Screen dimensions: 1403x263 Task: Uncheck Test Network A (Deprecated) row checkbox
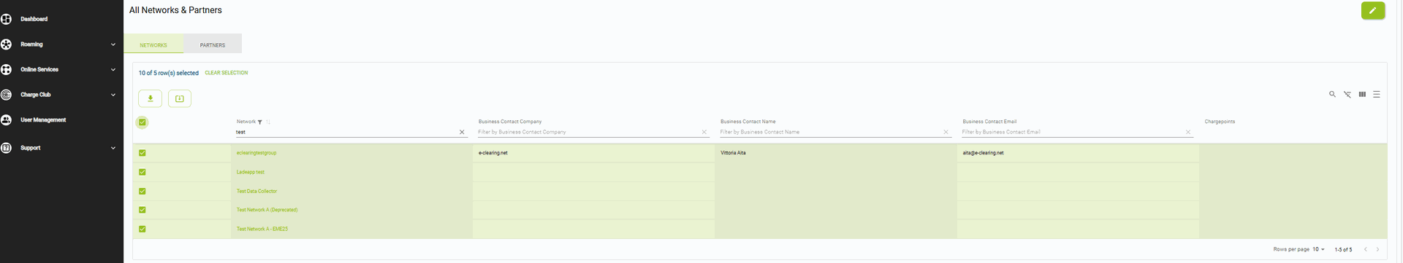click(142, 210)
